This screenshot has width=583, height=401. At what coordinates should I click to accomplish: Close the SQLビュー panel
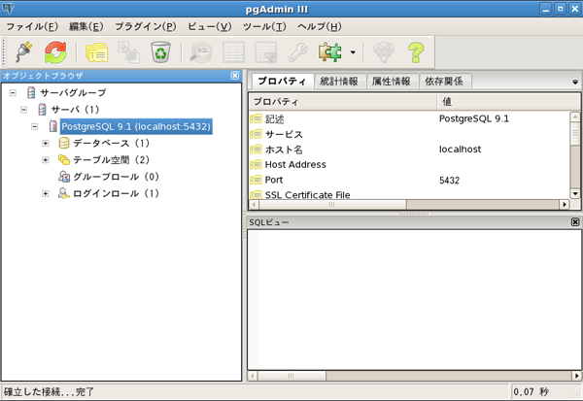pos(575,222)
